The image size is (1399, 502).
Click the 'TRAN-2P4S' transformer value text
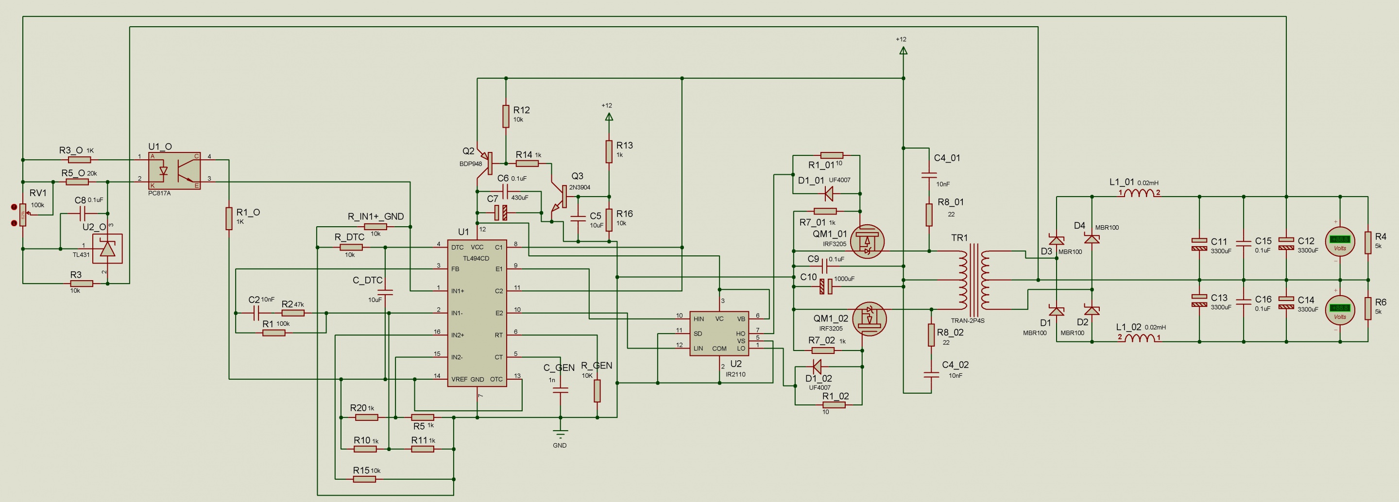coord(968,321)
